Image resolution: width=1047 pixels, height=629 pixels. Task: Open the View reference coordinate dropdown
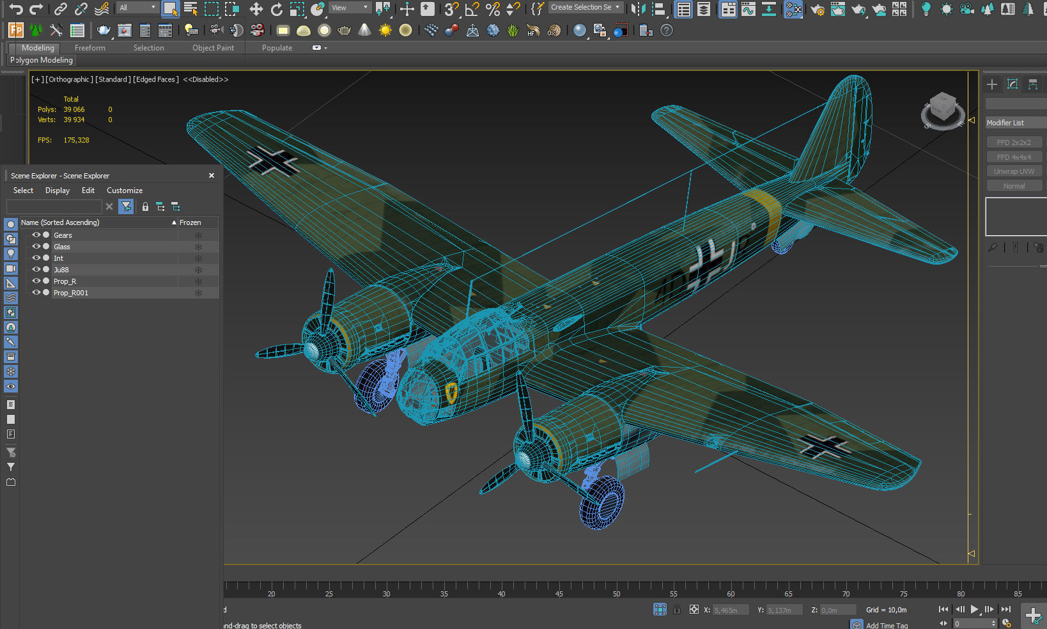pos(350,8)
